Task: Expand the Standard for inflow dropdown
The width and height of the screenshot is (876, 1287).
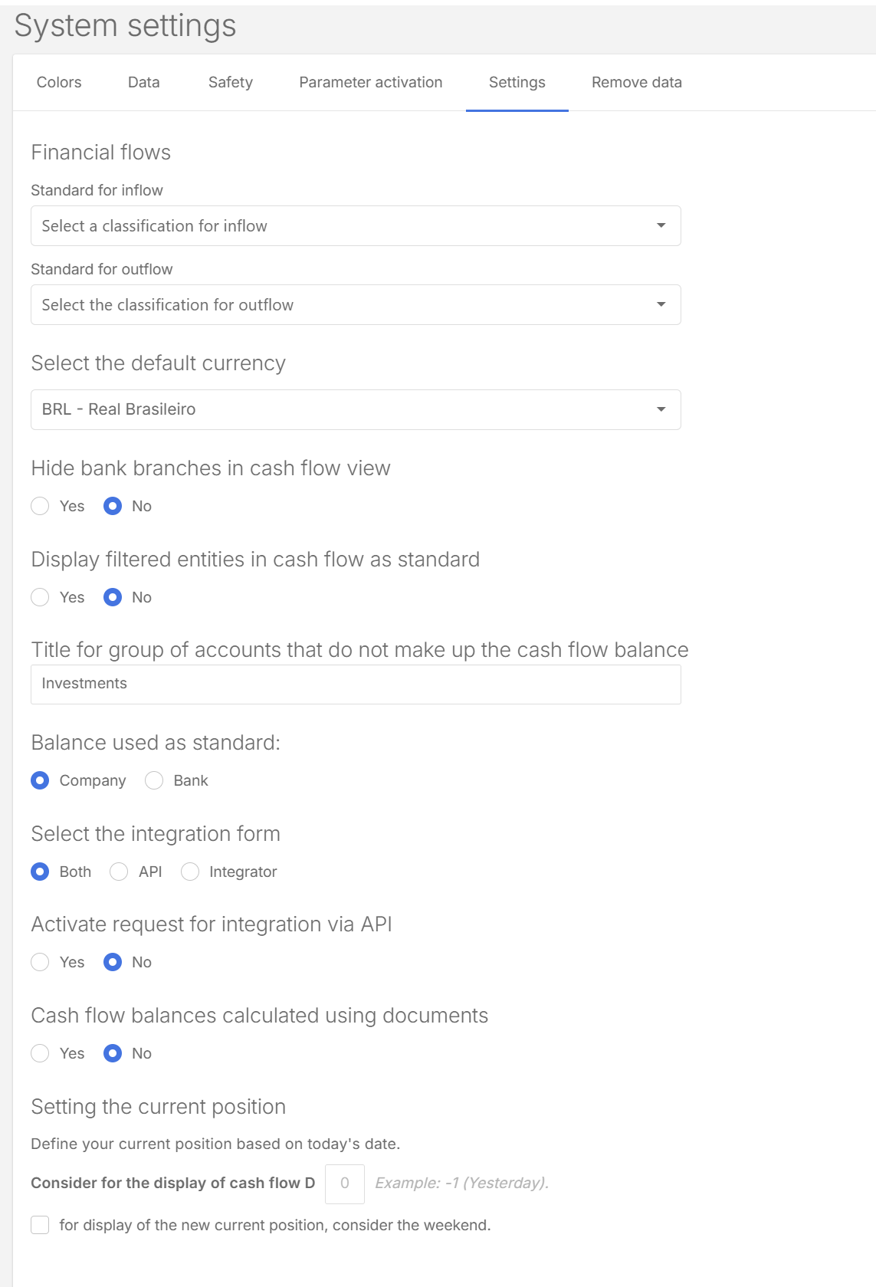Action: [356, 226]
